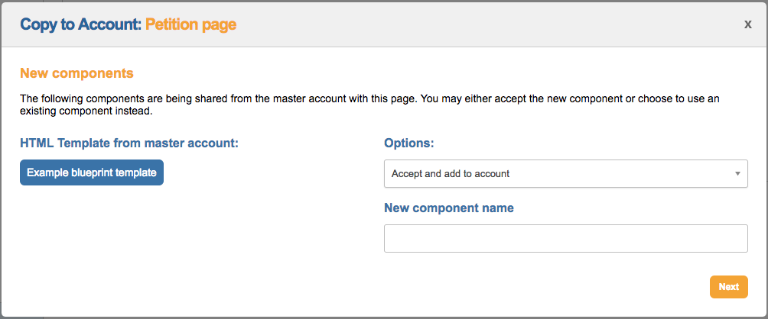Click the 'New components' heading
The height and width of the screenshot is (319, 768).
[76, 73]
